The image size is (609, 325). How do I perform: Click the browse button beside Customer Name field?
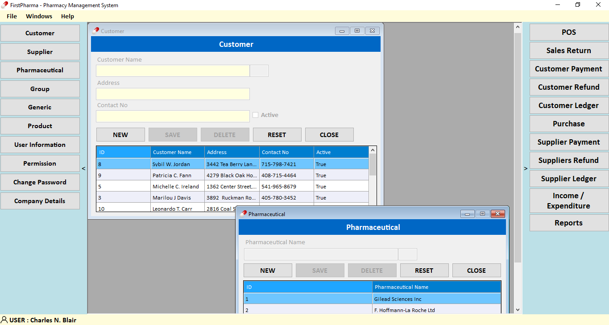coord(259,71)
